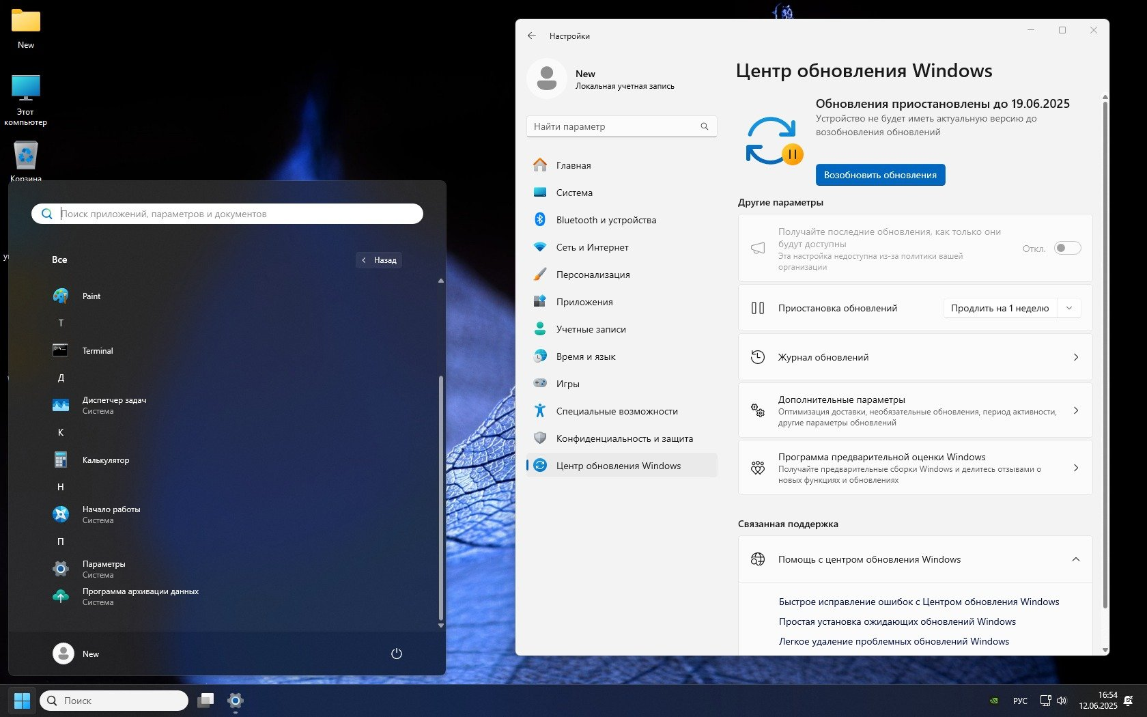Open the Простая установка ожидающих обновлений Windows link
Image resolution: width=1147 pixels, height=717 pixels.
(x=897, y=621)
